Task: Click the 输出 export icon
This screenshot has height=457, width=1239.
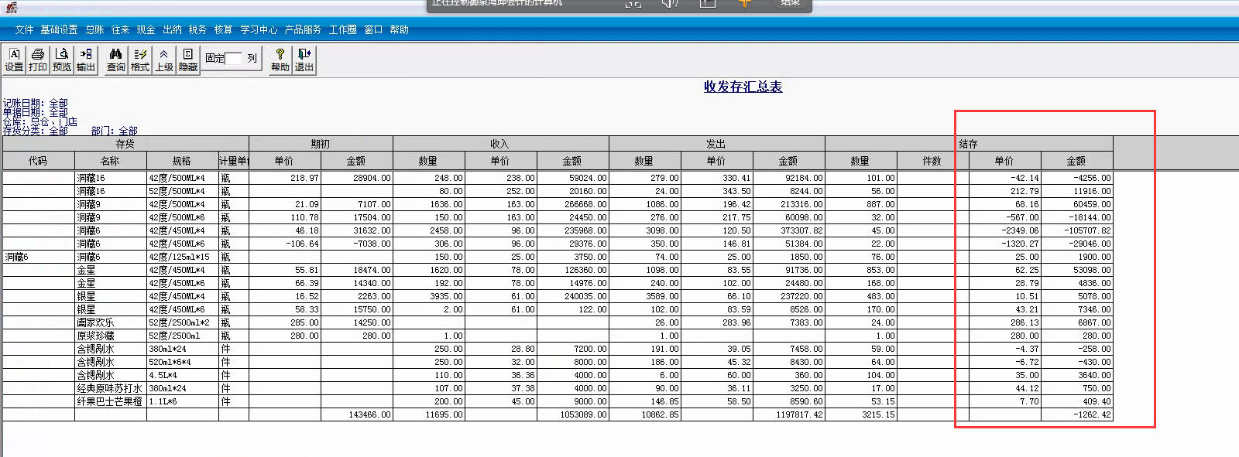Action: 86,60
